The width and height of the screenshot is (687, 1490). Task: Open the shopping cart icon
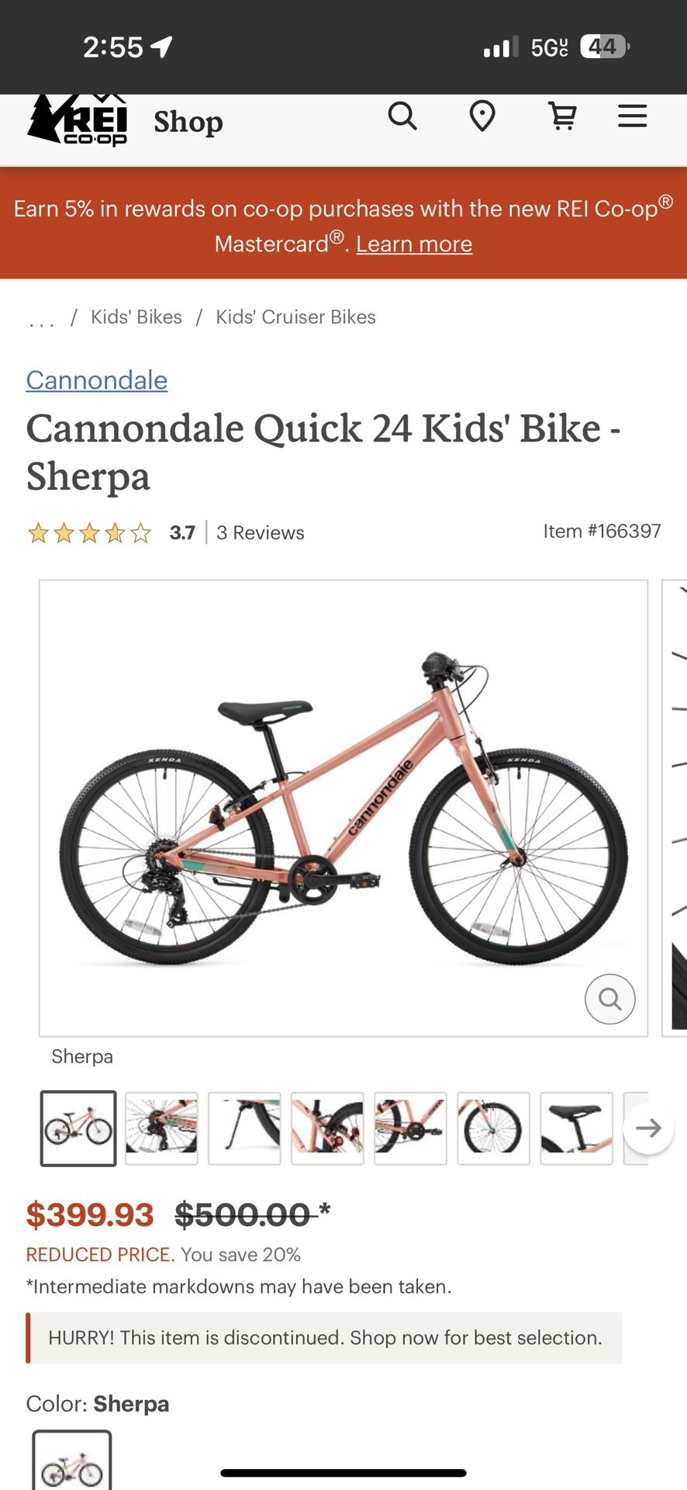pyautogui.click(x=562, y=117)
